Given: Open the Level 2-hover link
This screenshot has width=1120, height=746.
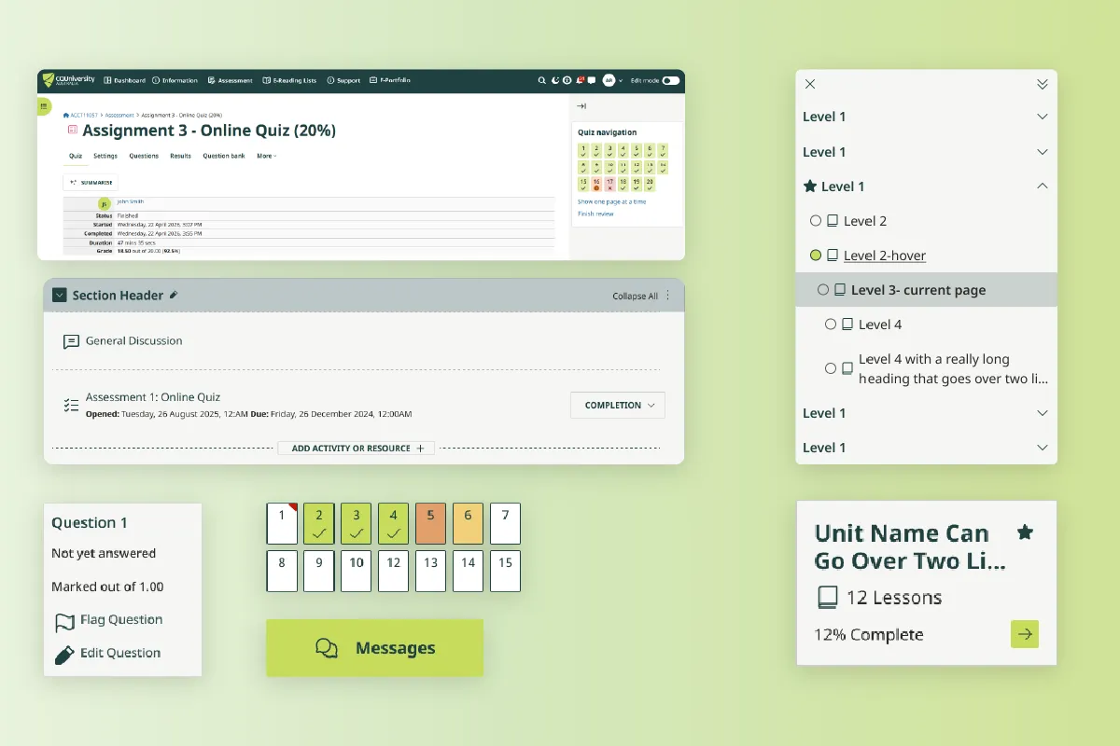Looking at the screenshot, I should coord(885,256).
